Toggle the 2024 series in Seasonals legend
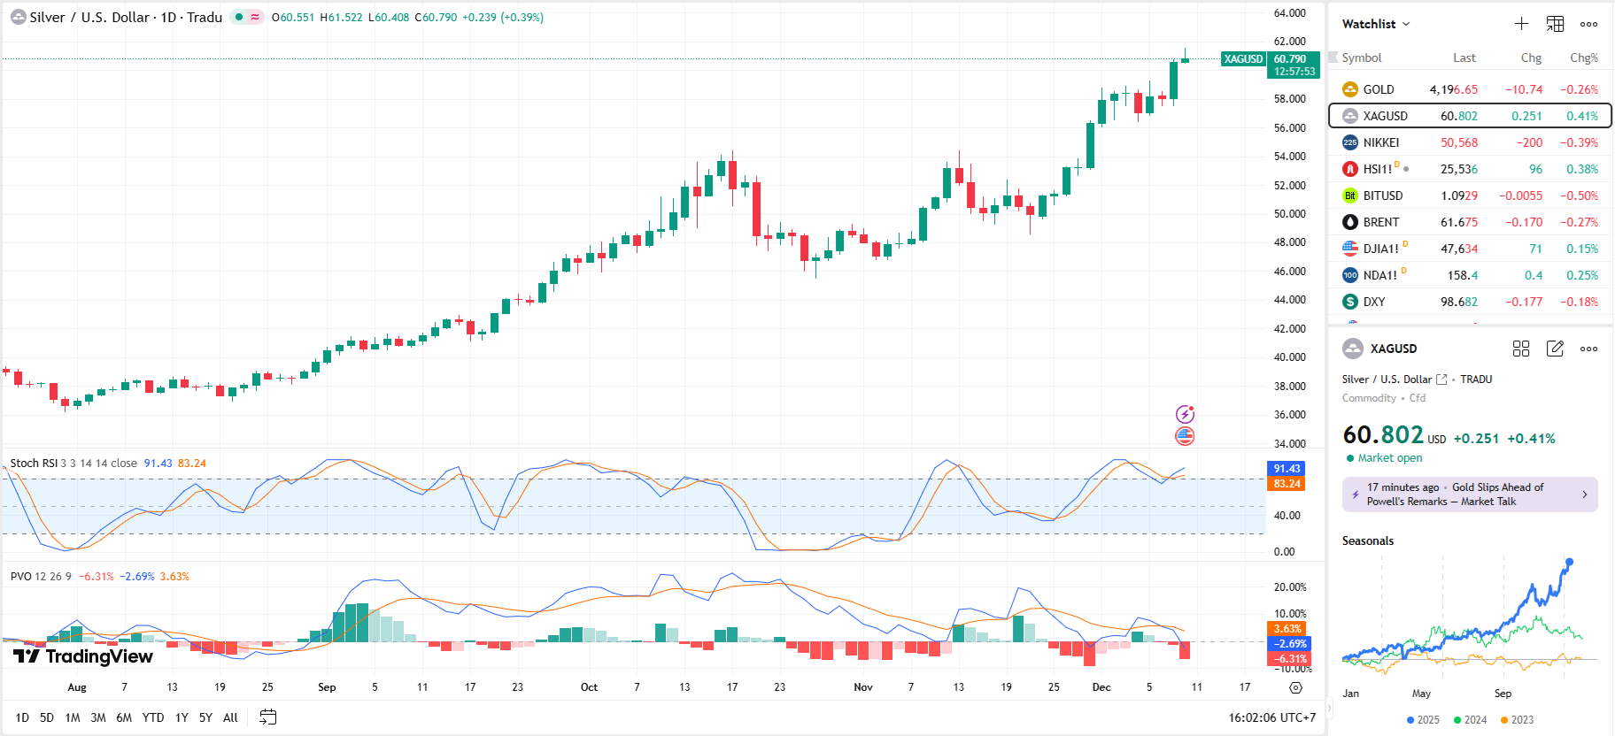Screen dimensions: 1615x736 tap(1470, 720)
